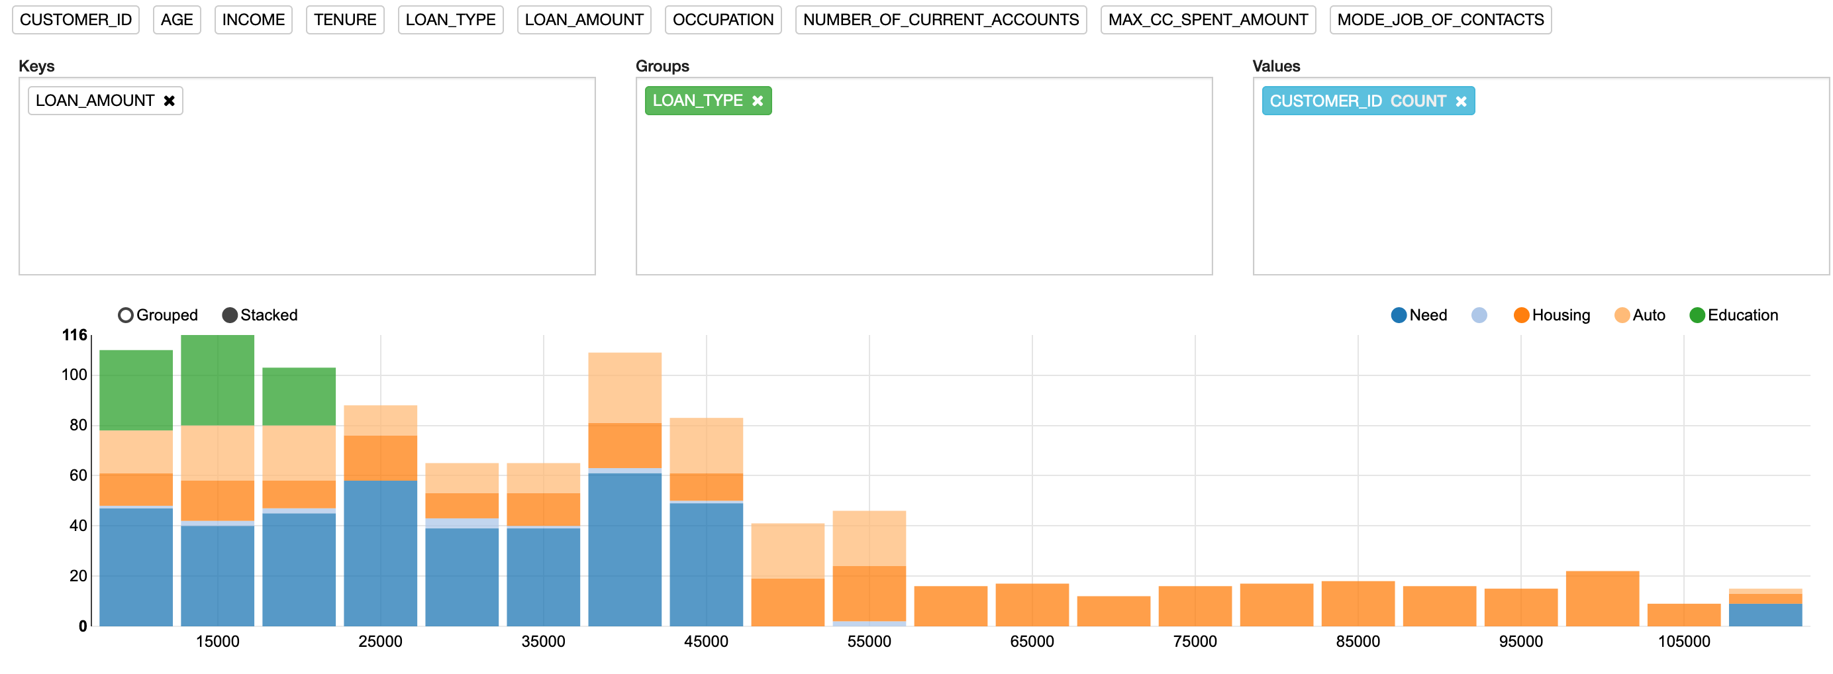The height and width of the screenshot is (674, 1833).
Task: Click the AGE field chip
Action: coord(176,19)
